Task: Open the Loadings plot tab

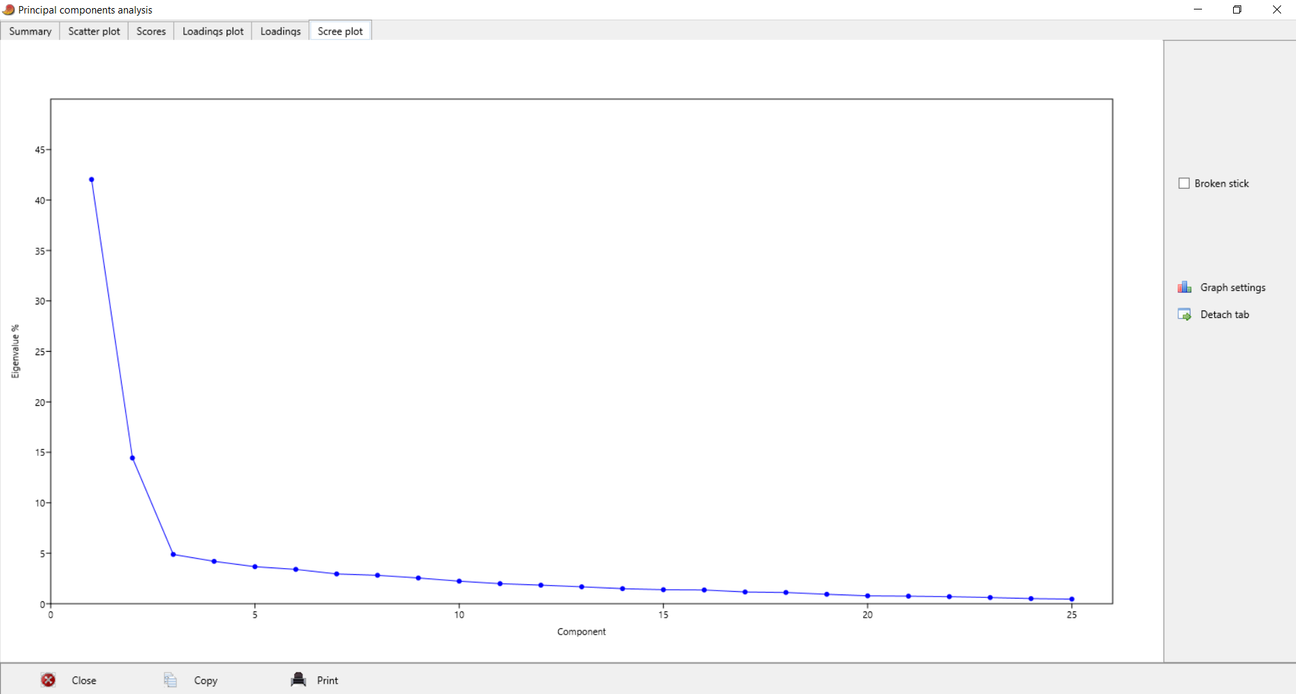Action: (x=212, y=31)
